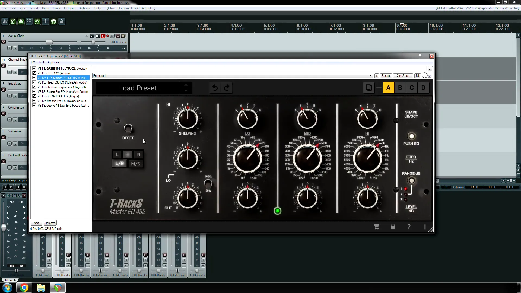Uncheck the Ozone 11 Low End Focus checkbox
Viewport: 521px width, 293px height.
pyautogui.click(x=34, y=106)
